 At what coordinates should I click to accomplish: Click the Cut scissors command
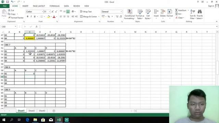pos(11,10)
